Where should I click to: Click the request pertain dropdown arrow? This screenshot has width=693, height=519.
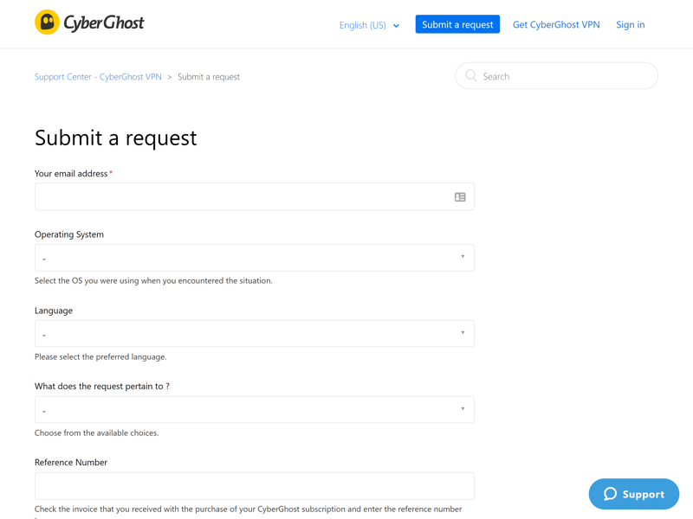[463, 409]
